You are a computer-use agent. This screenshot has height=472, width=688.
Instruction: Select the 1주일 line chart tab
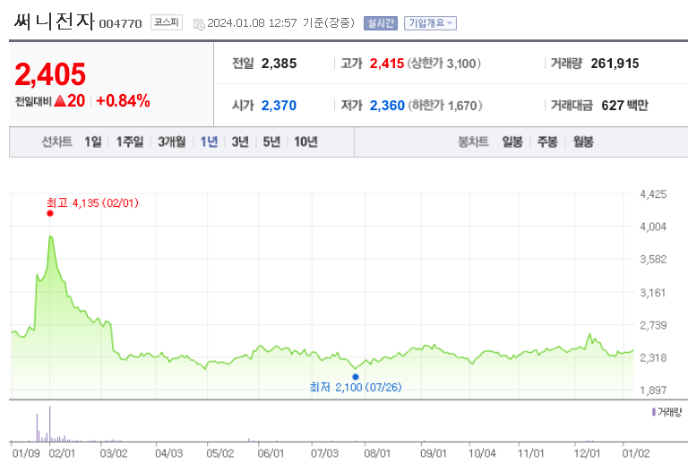[x=129, y=142]
